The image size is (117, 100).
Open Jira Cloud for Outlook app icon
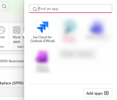click(x=43, y=27)
